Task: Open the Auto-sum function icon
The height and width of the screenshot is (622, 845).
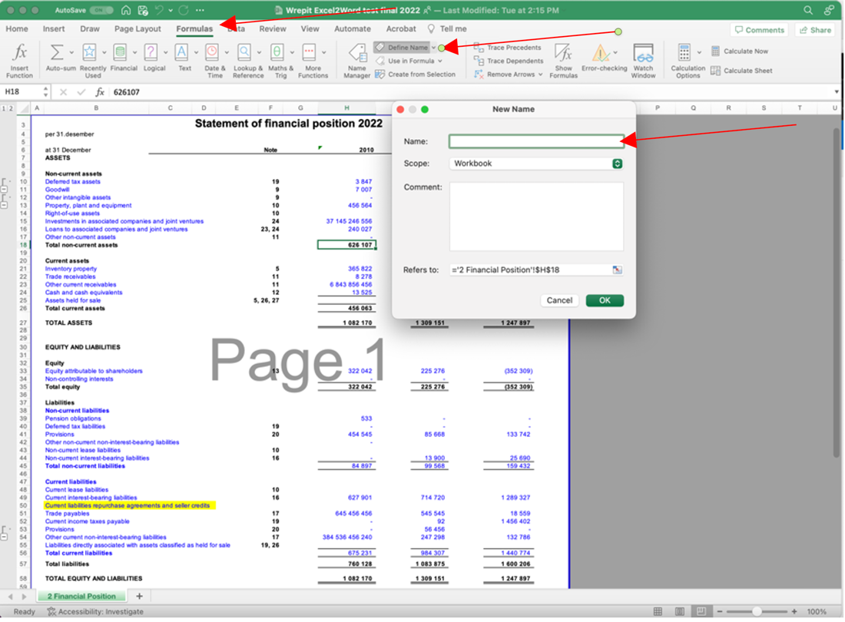Action: [x=56, y=53]
